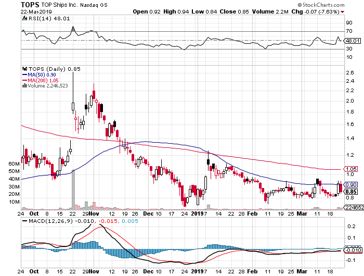
Task: Click the Dec label on the price chart's date axis
Action: pos(148,214)
